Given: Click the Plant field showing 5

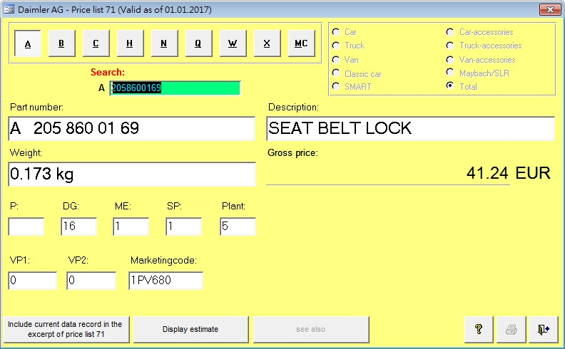Looking at the screenshot, I should point(238,226).
